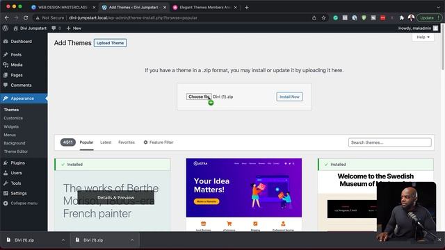445x250 pixels.
Task: Open the Chrome profile avatar
Action: [x=411, y=18]
